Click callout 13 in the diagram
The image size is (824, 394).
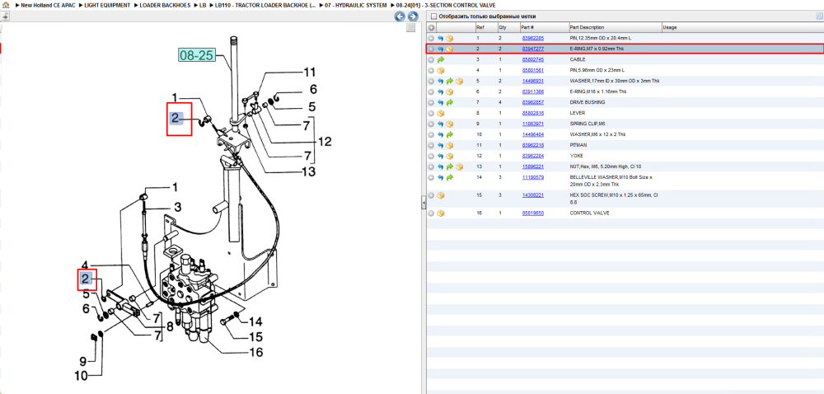(307, 171)
